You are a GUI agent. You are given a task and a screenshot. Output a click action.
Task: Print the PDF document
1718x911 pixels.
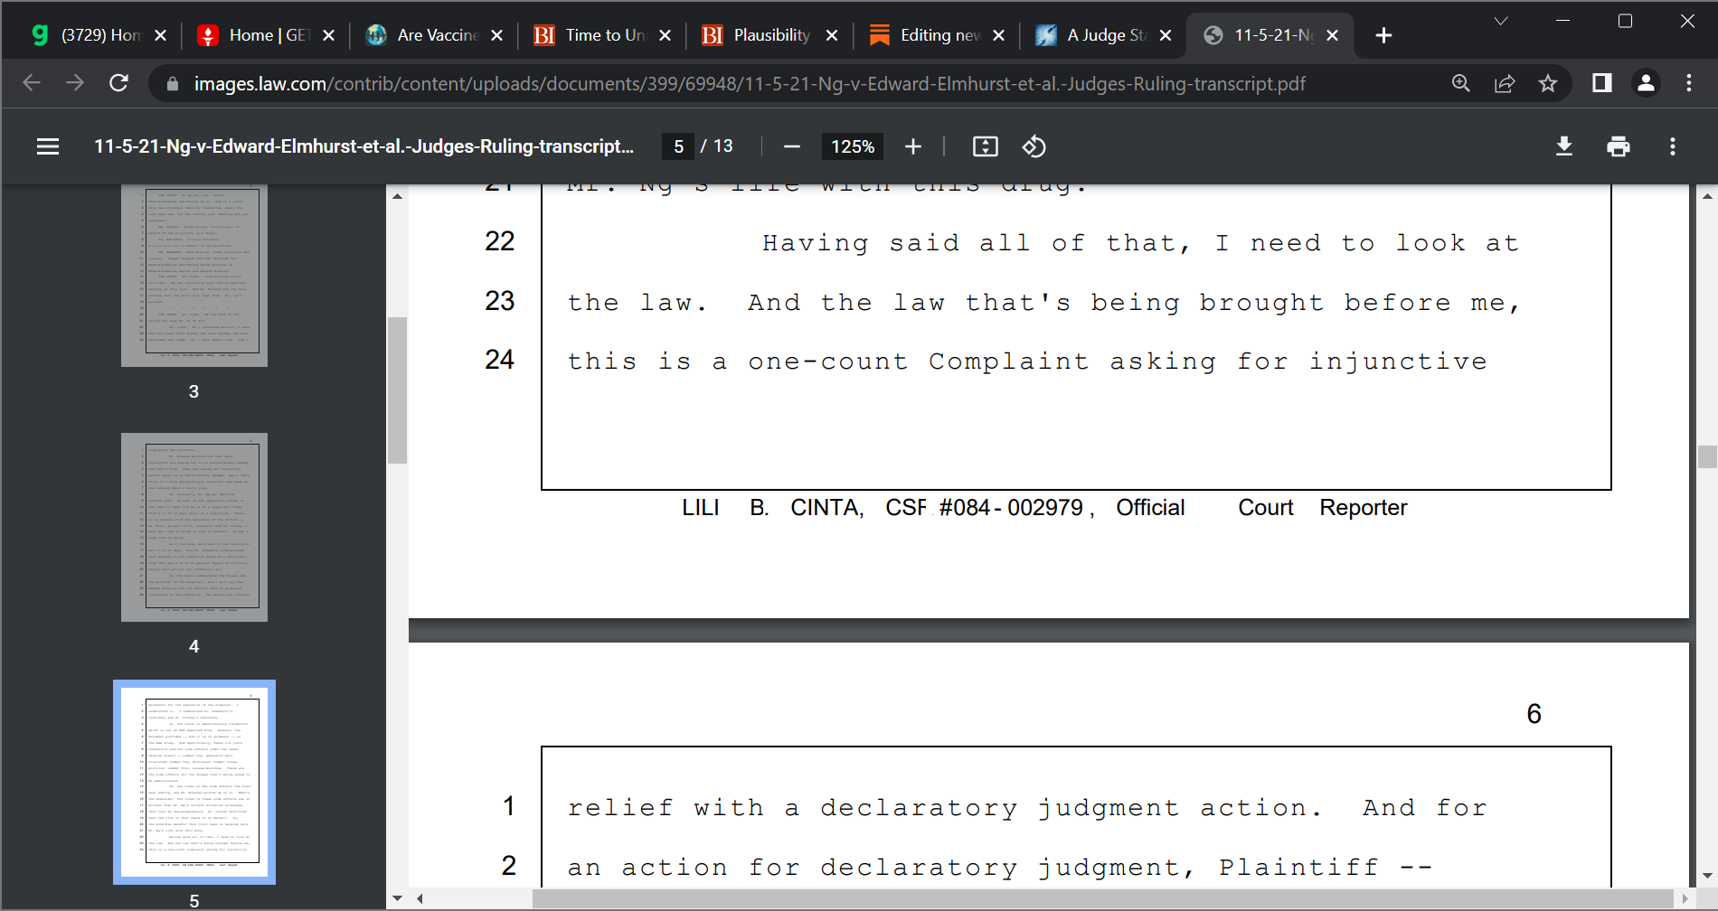coord(1619,146)
